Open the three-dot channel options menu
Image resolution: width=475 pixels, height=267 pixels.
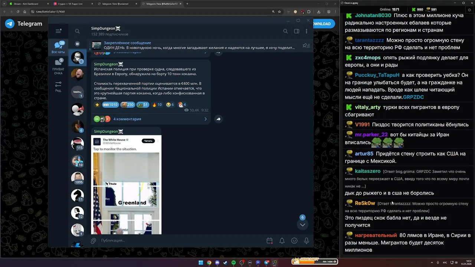307,31
